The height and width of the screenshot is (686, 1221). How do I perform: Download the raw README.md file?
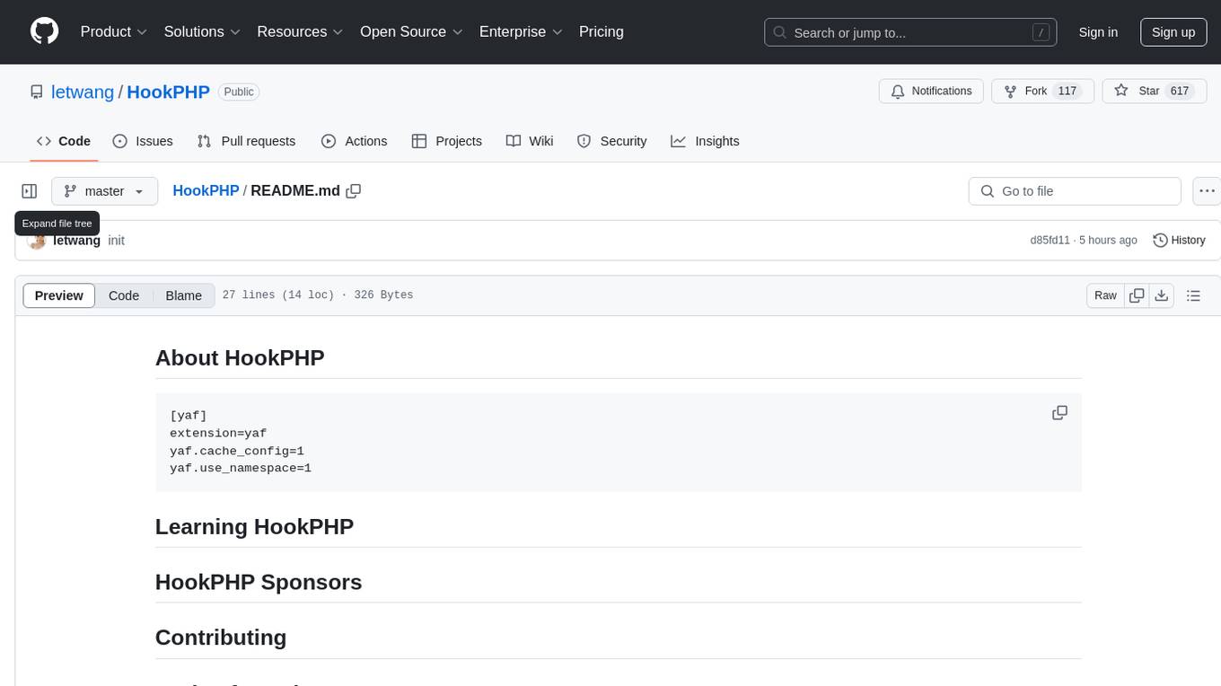pos(1162,295)
